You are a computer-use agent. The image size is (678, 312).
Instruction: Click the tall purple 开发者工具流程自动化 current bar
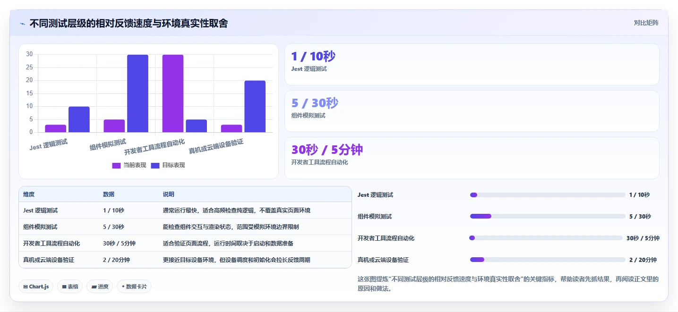173,93
